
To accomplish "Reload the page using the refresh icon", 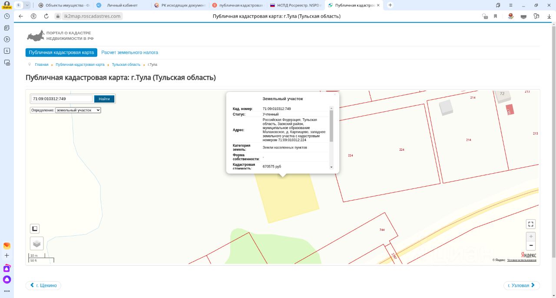I will (46, 16).
